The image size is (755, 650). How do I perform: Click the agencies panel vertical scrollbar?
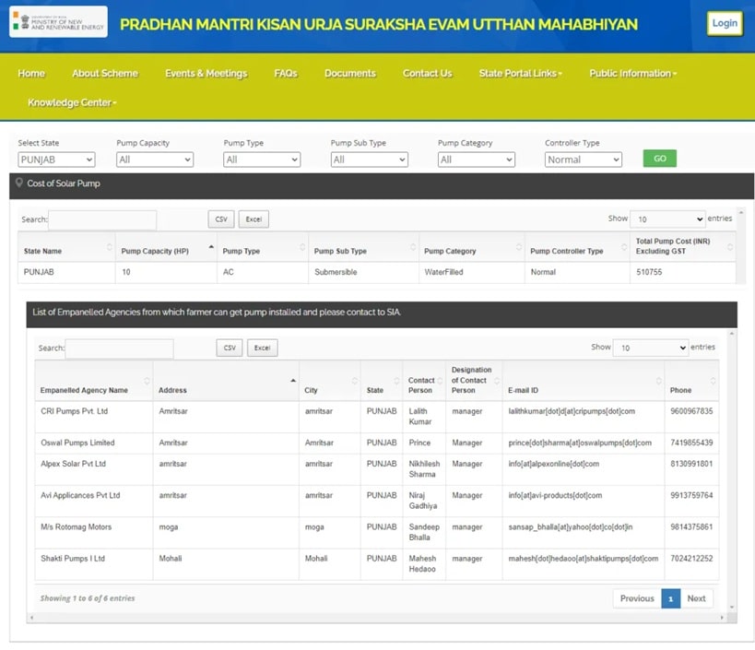(x=732, y=470)
